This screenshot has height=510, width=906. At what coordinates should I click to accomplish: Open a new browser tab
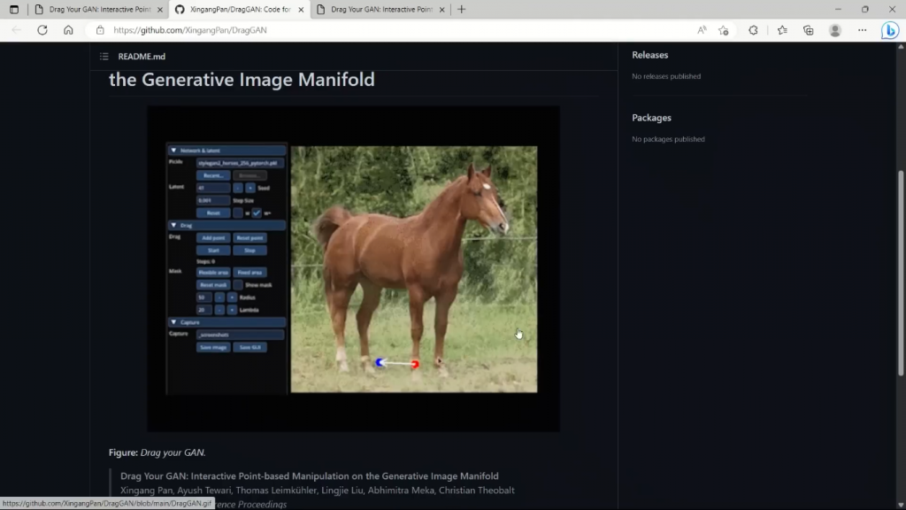pyautogui.click(x=461, y=9)
